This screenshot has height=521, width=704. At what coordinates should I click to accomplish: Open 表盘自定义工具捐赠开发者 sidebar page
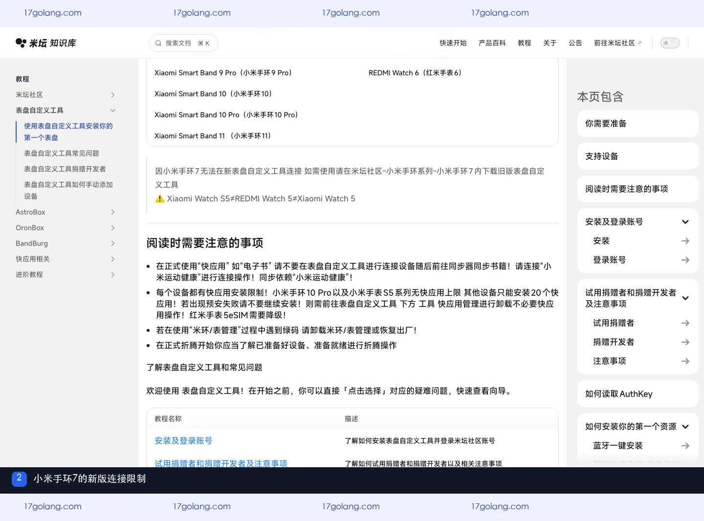pos(65,169)
